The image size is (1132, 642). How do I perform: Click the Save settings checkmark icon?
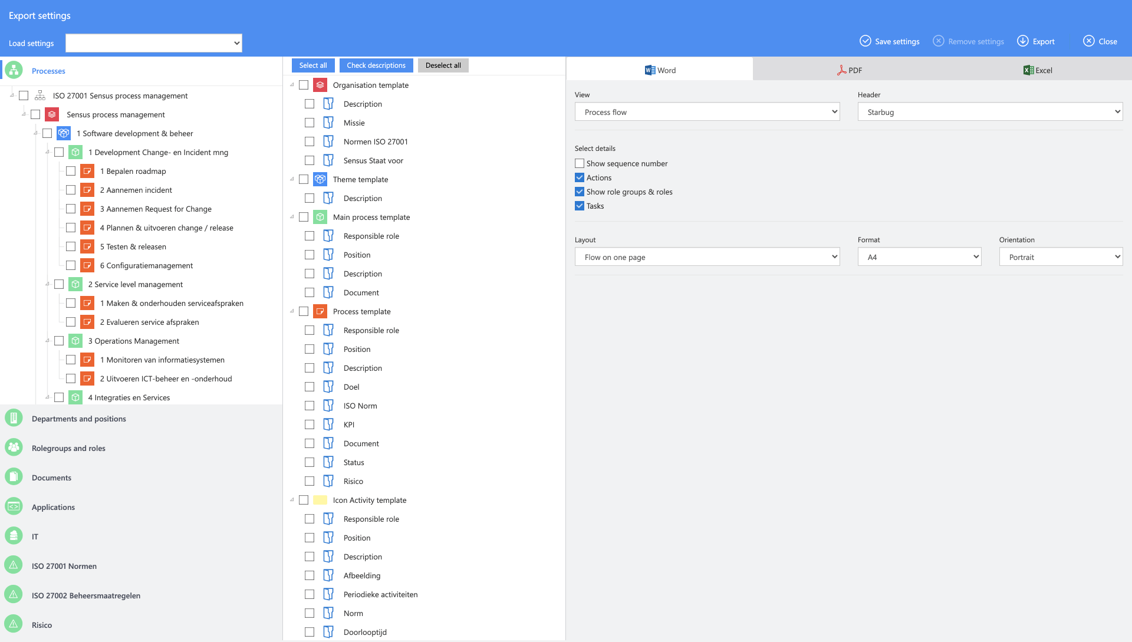pyautogui.click(x=865, y=41)
